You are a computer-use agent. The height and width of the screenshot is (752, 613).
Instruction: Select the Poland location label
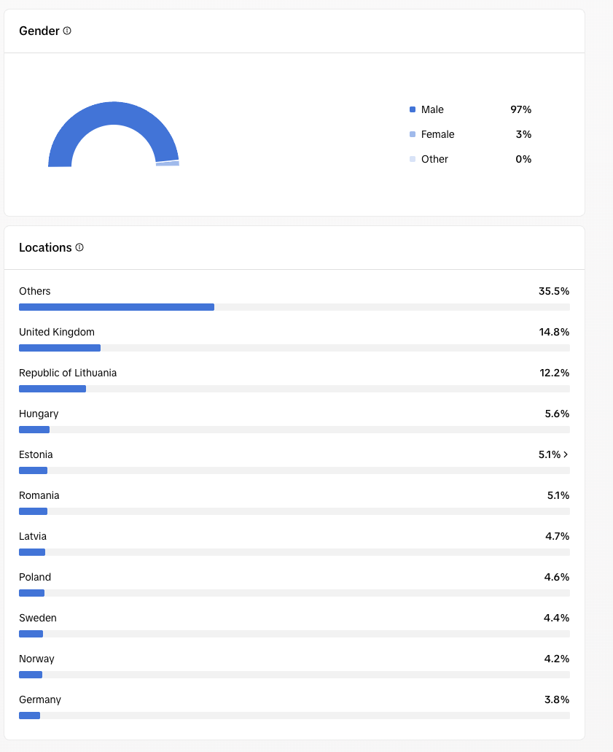pos(35,577)
